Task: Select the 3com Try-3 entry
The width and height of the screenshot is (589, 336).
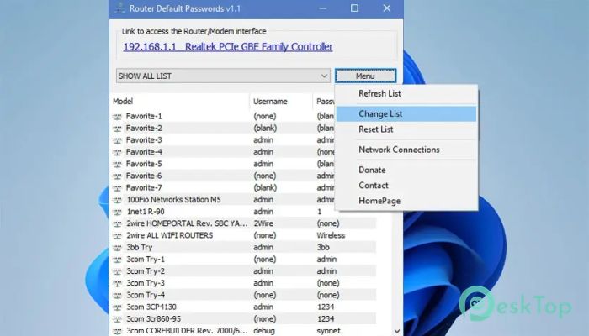Action: coord(146,283)
